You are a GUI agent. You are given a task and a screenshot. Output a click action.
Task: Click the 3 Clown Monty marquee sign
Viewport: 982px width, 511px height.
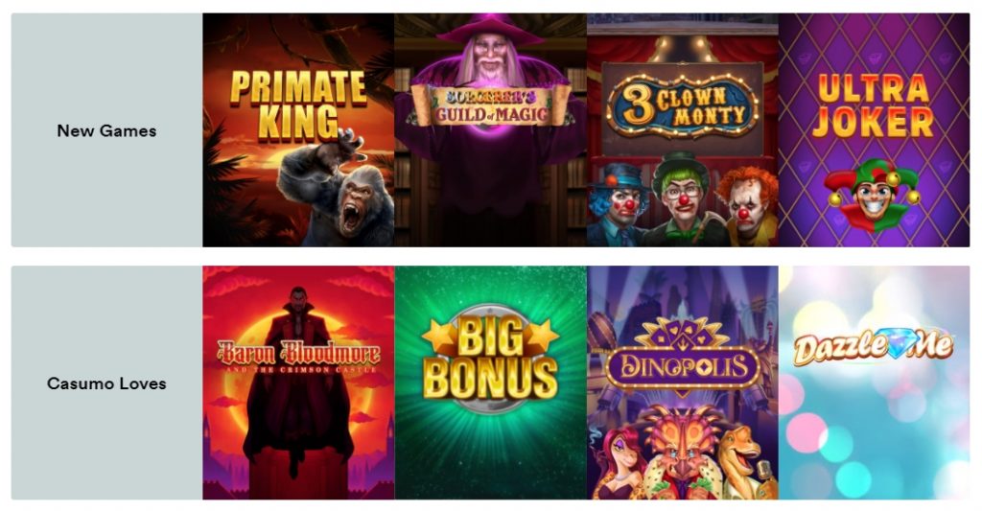tap(683, 105)
